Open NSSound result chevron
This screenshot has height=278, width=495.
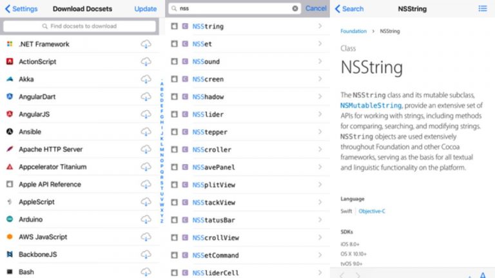320,62
